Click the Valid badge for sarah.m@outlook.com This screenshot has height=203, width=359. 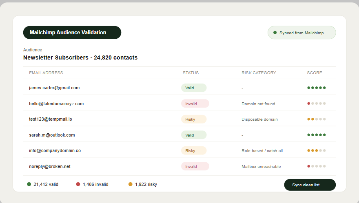pos(194,135)
